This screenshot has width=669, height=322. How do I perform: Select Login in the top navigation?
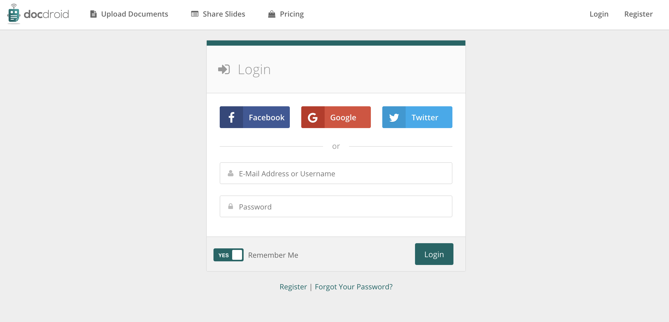click(x=599, y=14)
